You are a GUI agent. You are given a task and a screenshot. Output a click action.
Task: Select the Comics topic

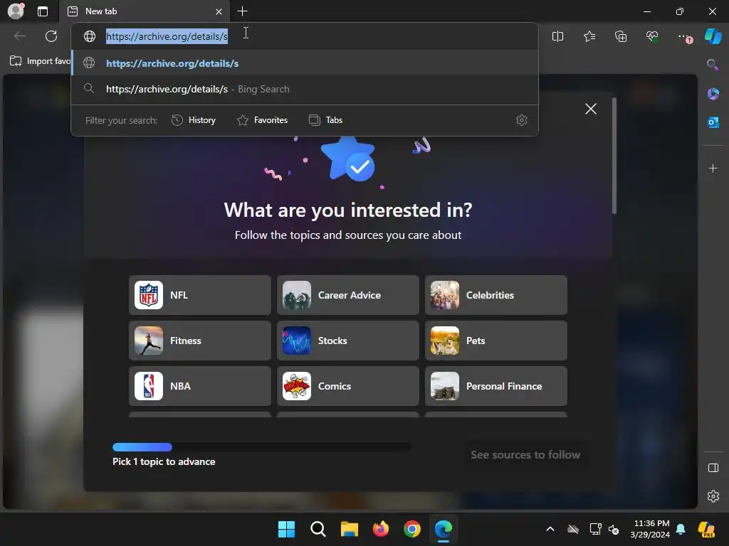point(347,386)
